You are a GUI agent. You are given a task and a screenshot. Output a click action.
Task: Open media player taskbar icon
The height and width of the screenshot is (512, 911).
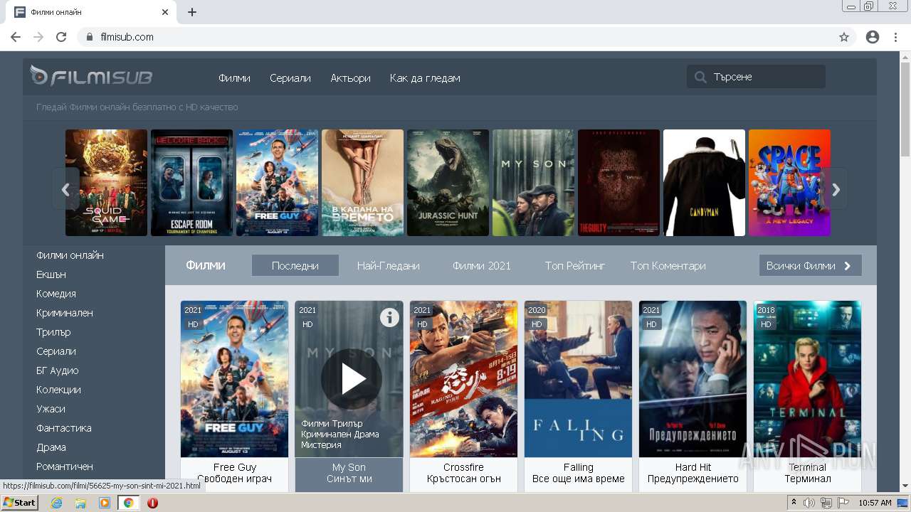click(105, 503)
